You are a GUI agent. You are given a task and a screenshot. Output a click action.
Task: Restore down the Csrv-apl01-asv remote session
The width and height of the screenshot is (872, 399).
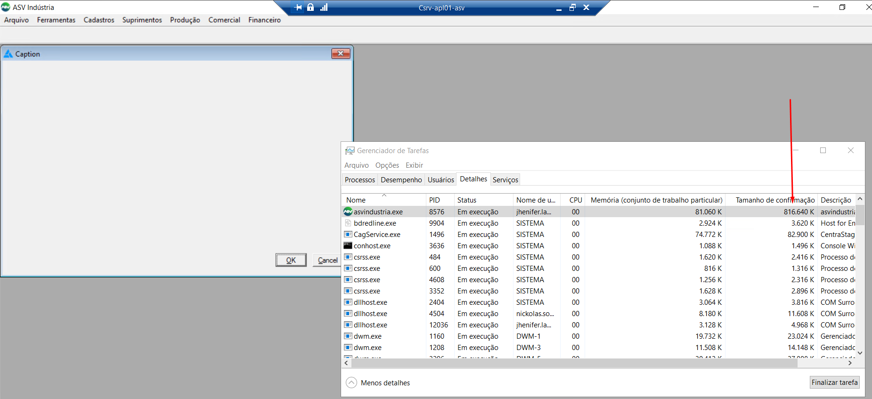click(572, 8)
